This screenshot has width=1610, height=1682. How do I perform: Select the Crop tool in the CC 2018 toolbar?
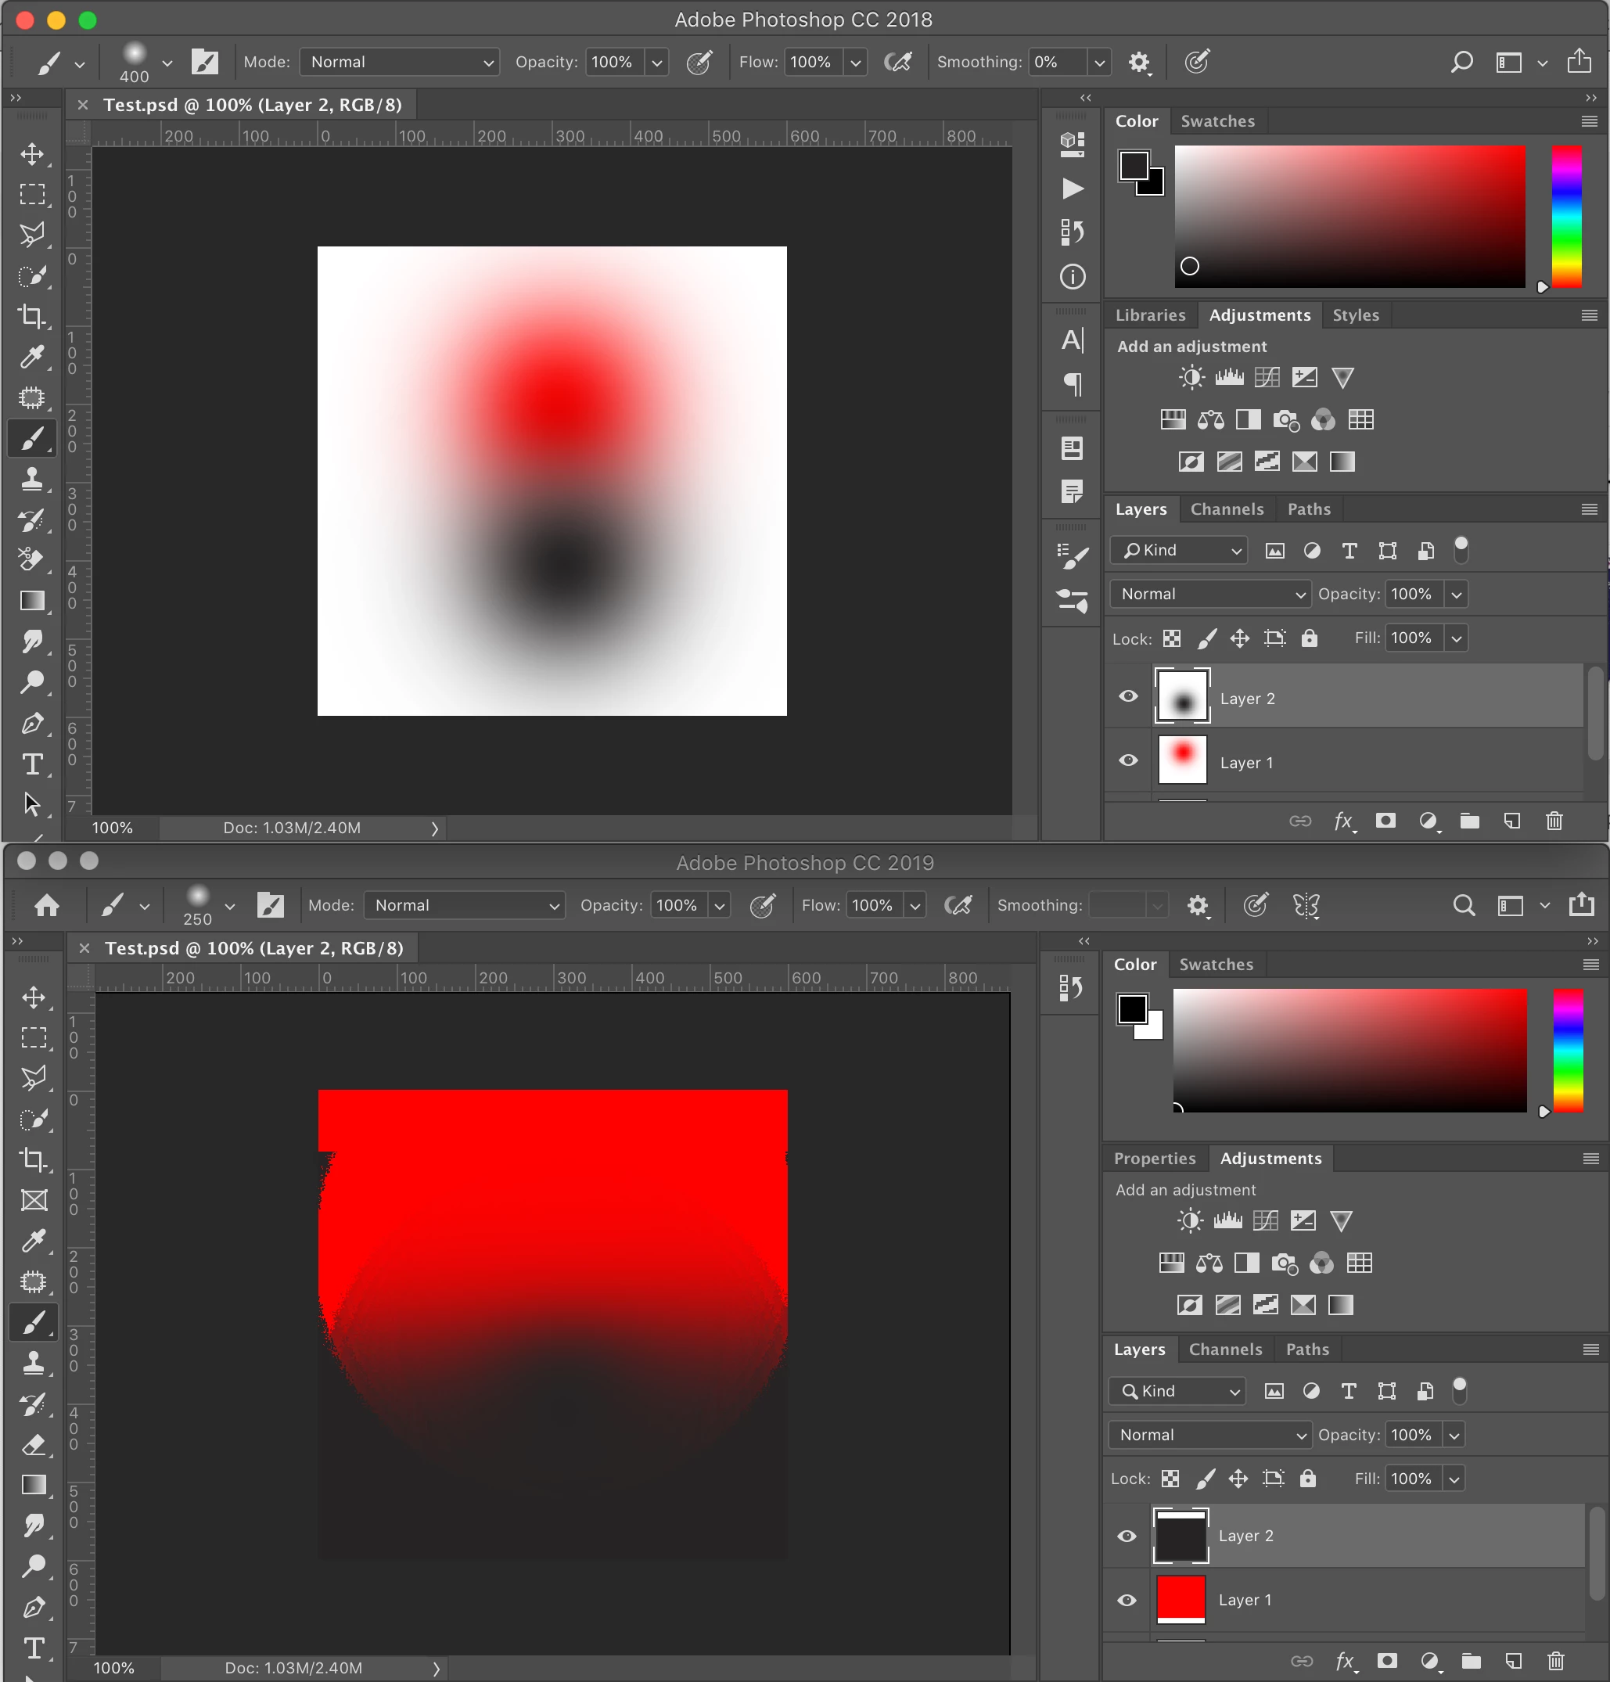pos(33,316)
